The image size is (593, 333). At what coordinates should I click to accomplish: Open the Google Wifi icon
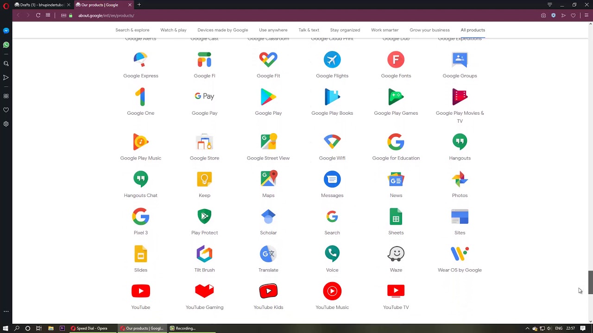pyautogui.click(x=332, y=142)
